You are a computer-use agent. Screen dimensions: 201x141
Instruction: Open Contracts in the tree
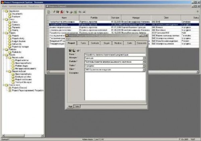click(16, 24)
